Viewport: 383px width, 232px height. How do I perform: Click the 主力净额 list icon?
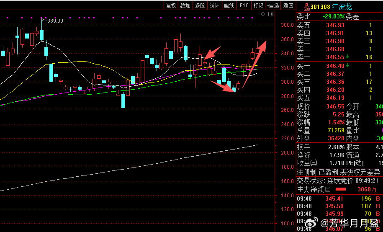[x=328, y=189]
